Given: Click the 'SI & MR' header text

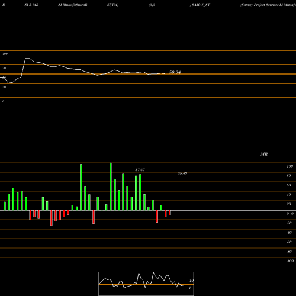Looking at the screenshot, I should (31, 5).
